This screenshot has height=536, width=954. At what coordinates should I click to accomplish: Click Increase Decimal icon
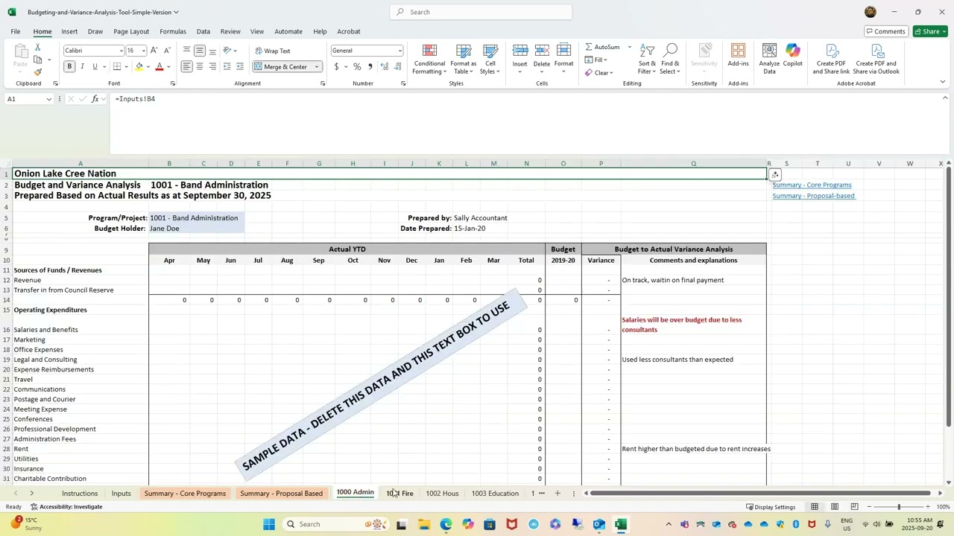point(385,66)
